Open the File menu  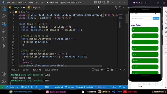(x=8, y=2)
